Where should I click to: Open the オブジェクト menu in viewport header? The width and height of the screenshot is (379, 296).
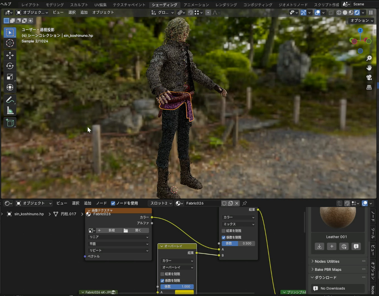pyautogui.click(x=103, y=13)
